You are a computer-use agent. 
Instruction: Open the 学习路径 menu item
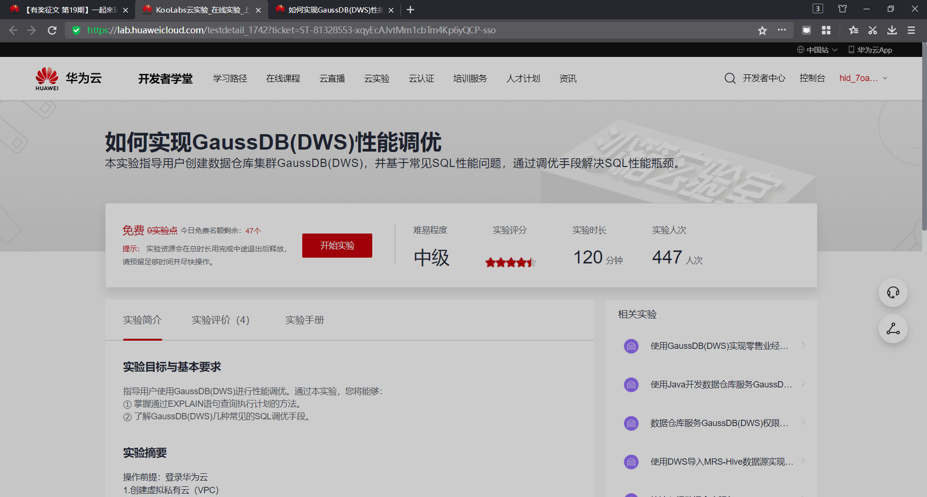click(230, 78)
